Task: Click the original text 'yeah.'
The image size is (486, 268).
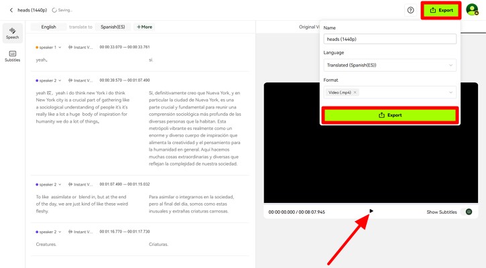Action: click(42, 60)
